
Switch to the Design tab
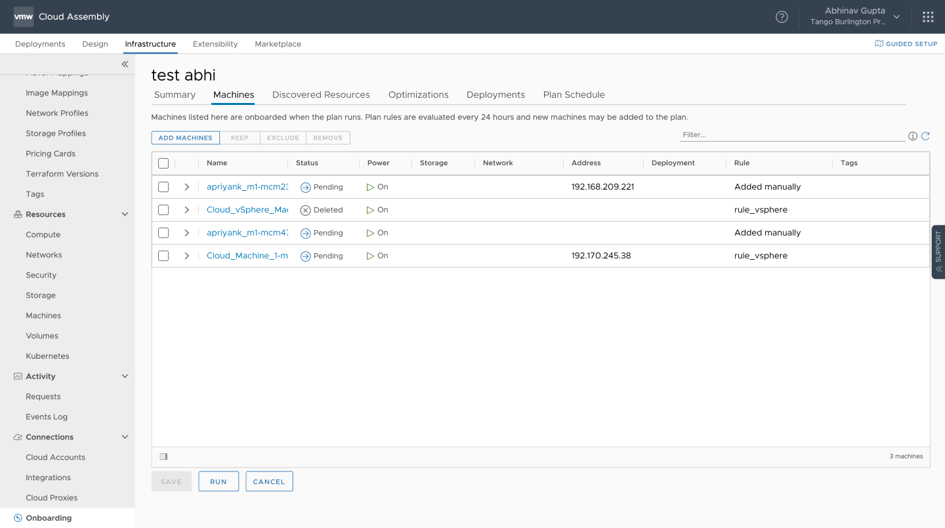pyautogui.click(x=95, y=44)
